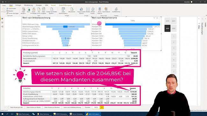The image size is (207, 116).
Task: Open Power BI-Datasets in the ribbon
Action: [34, 11]
